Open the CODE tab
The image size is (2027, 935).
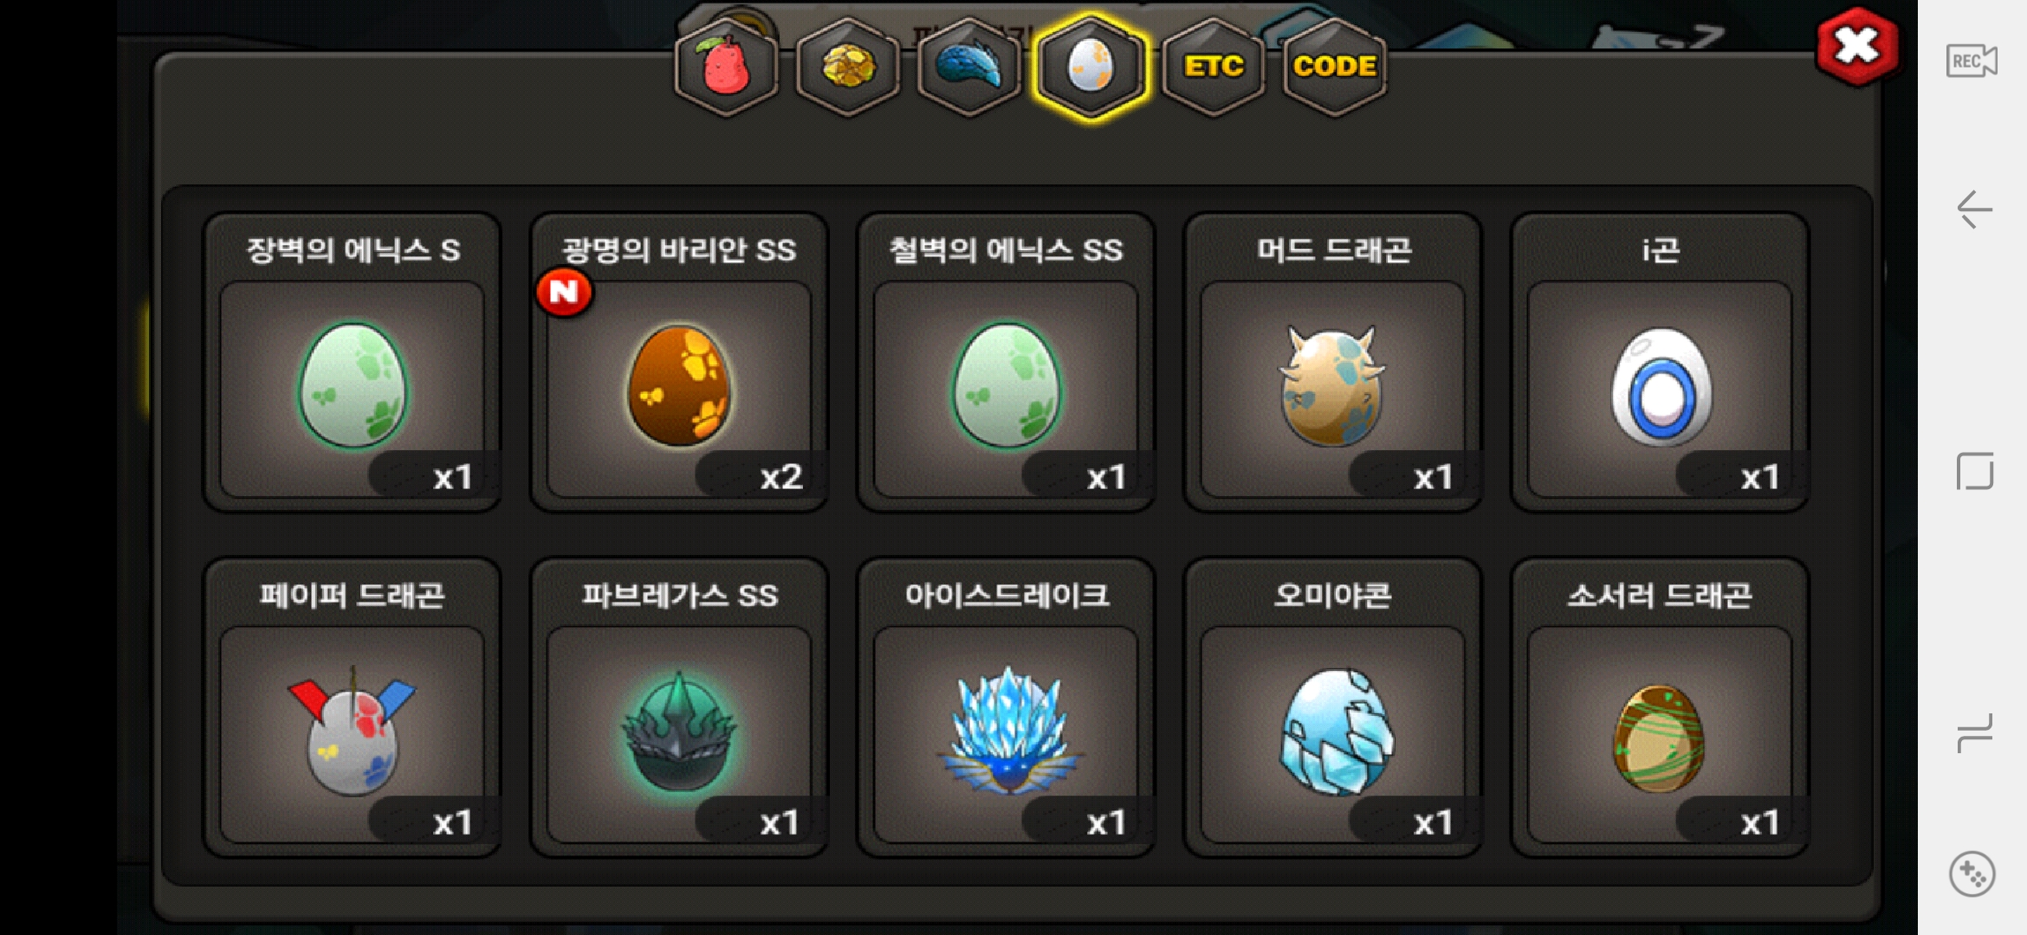point(1335,67)
